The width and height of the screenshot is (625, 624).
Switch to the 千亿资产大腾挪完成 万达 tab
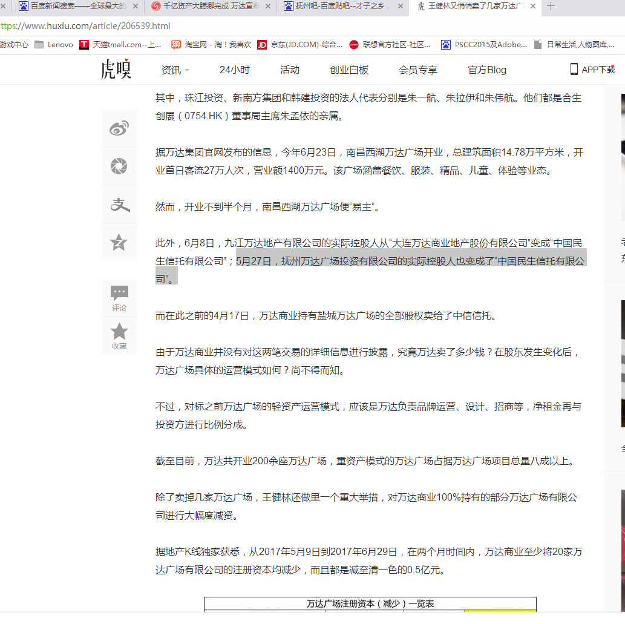pos(211,6)
